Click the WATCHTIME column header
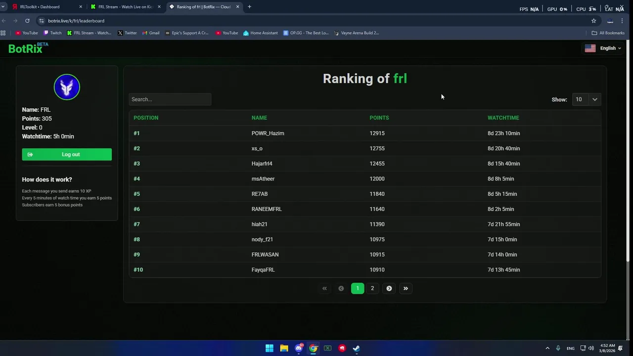633x356 pixels. pyautogui.click(x=503, y=118)
